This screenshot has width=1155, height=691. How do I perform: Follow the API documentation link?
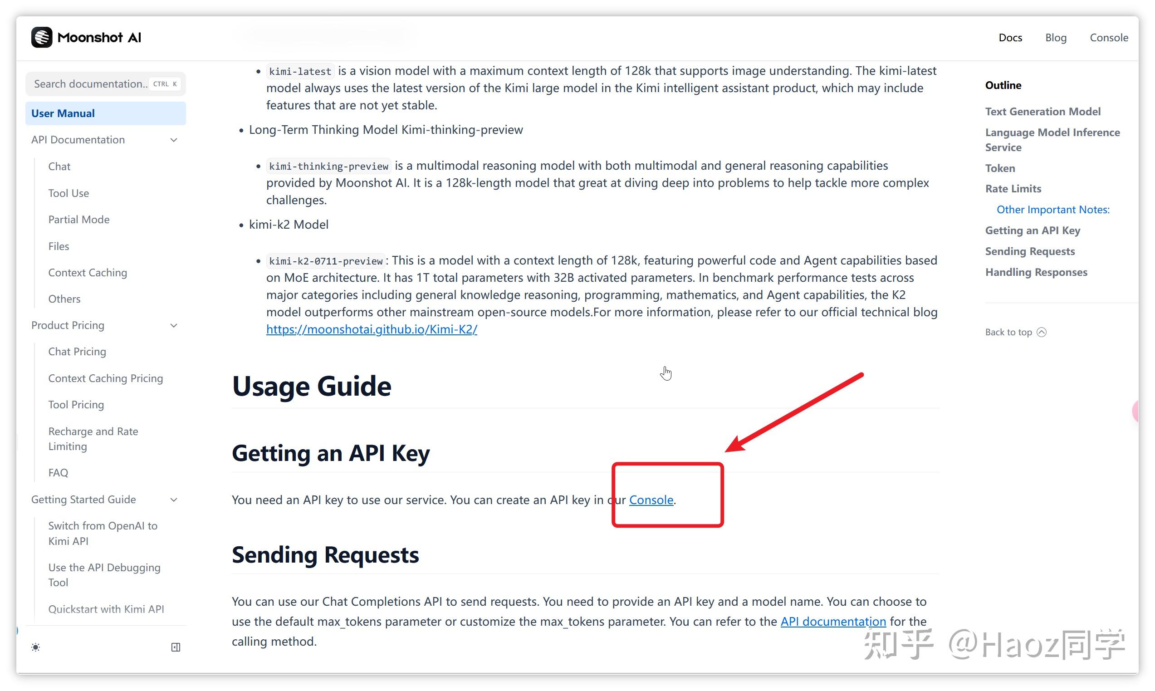click(x=833, y=621)
